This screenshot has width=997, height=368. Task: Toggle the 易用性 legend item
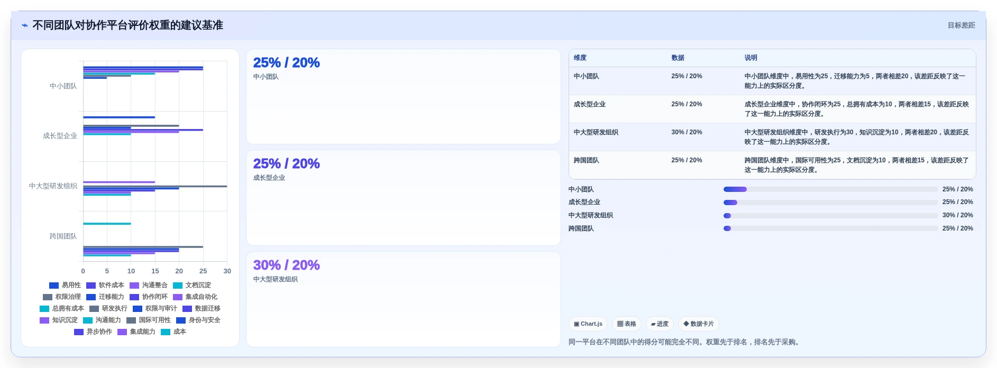[65, 285]
